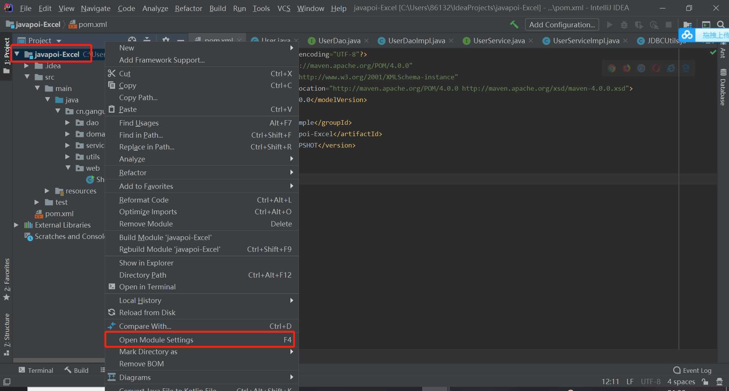This screenshot has height=391, width=729.
Task: Choose Add Framework Support in context menu
Action: click(x=201, y=60)
